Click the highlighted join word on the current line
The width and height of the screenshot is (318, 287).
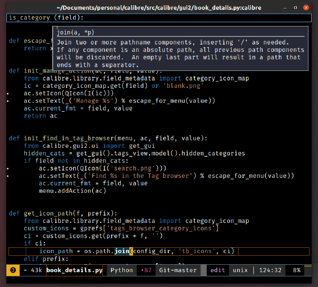(122, 251)
